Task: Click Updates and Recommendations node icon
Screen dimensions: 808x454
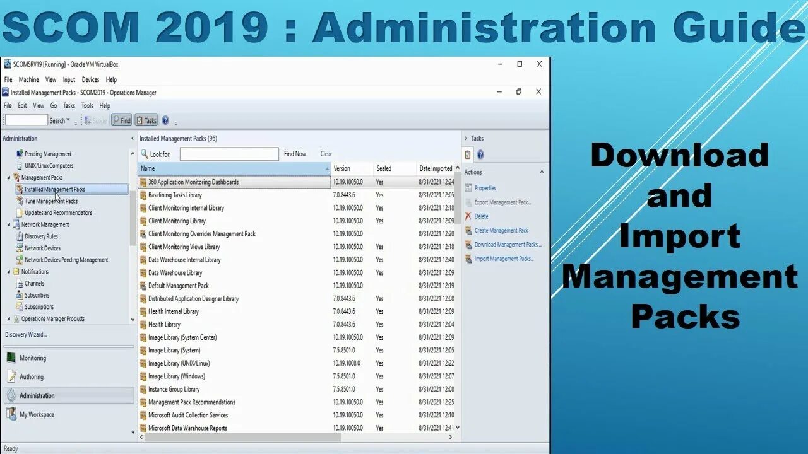Action: (x=20, y=213)
